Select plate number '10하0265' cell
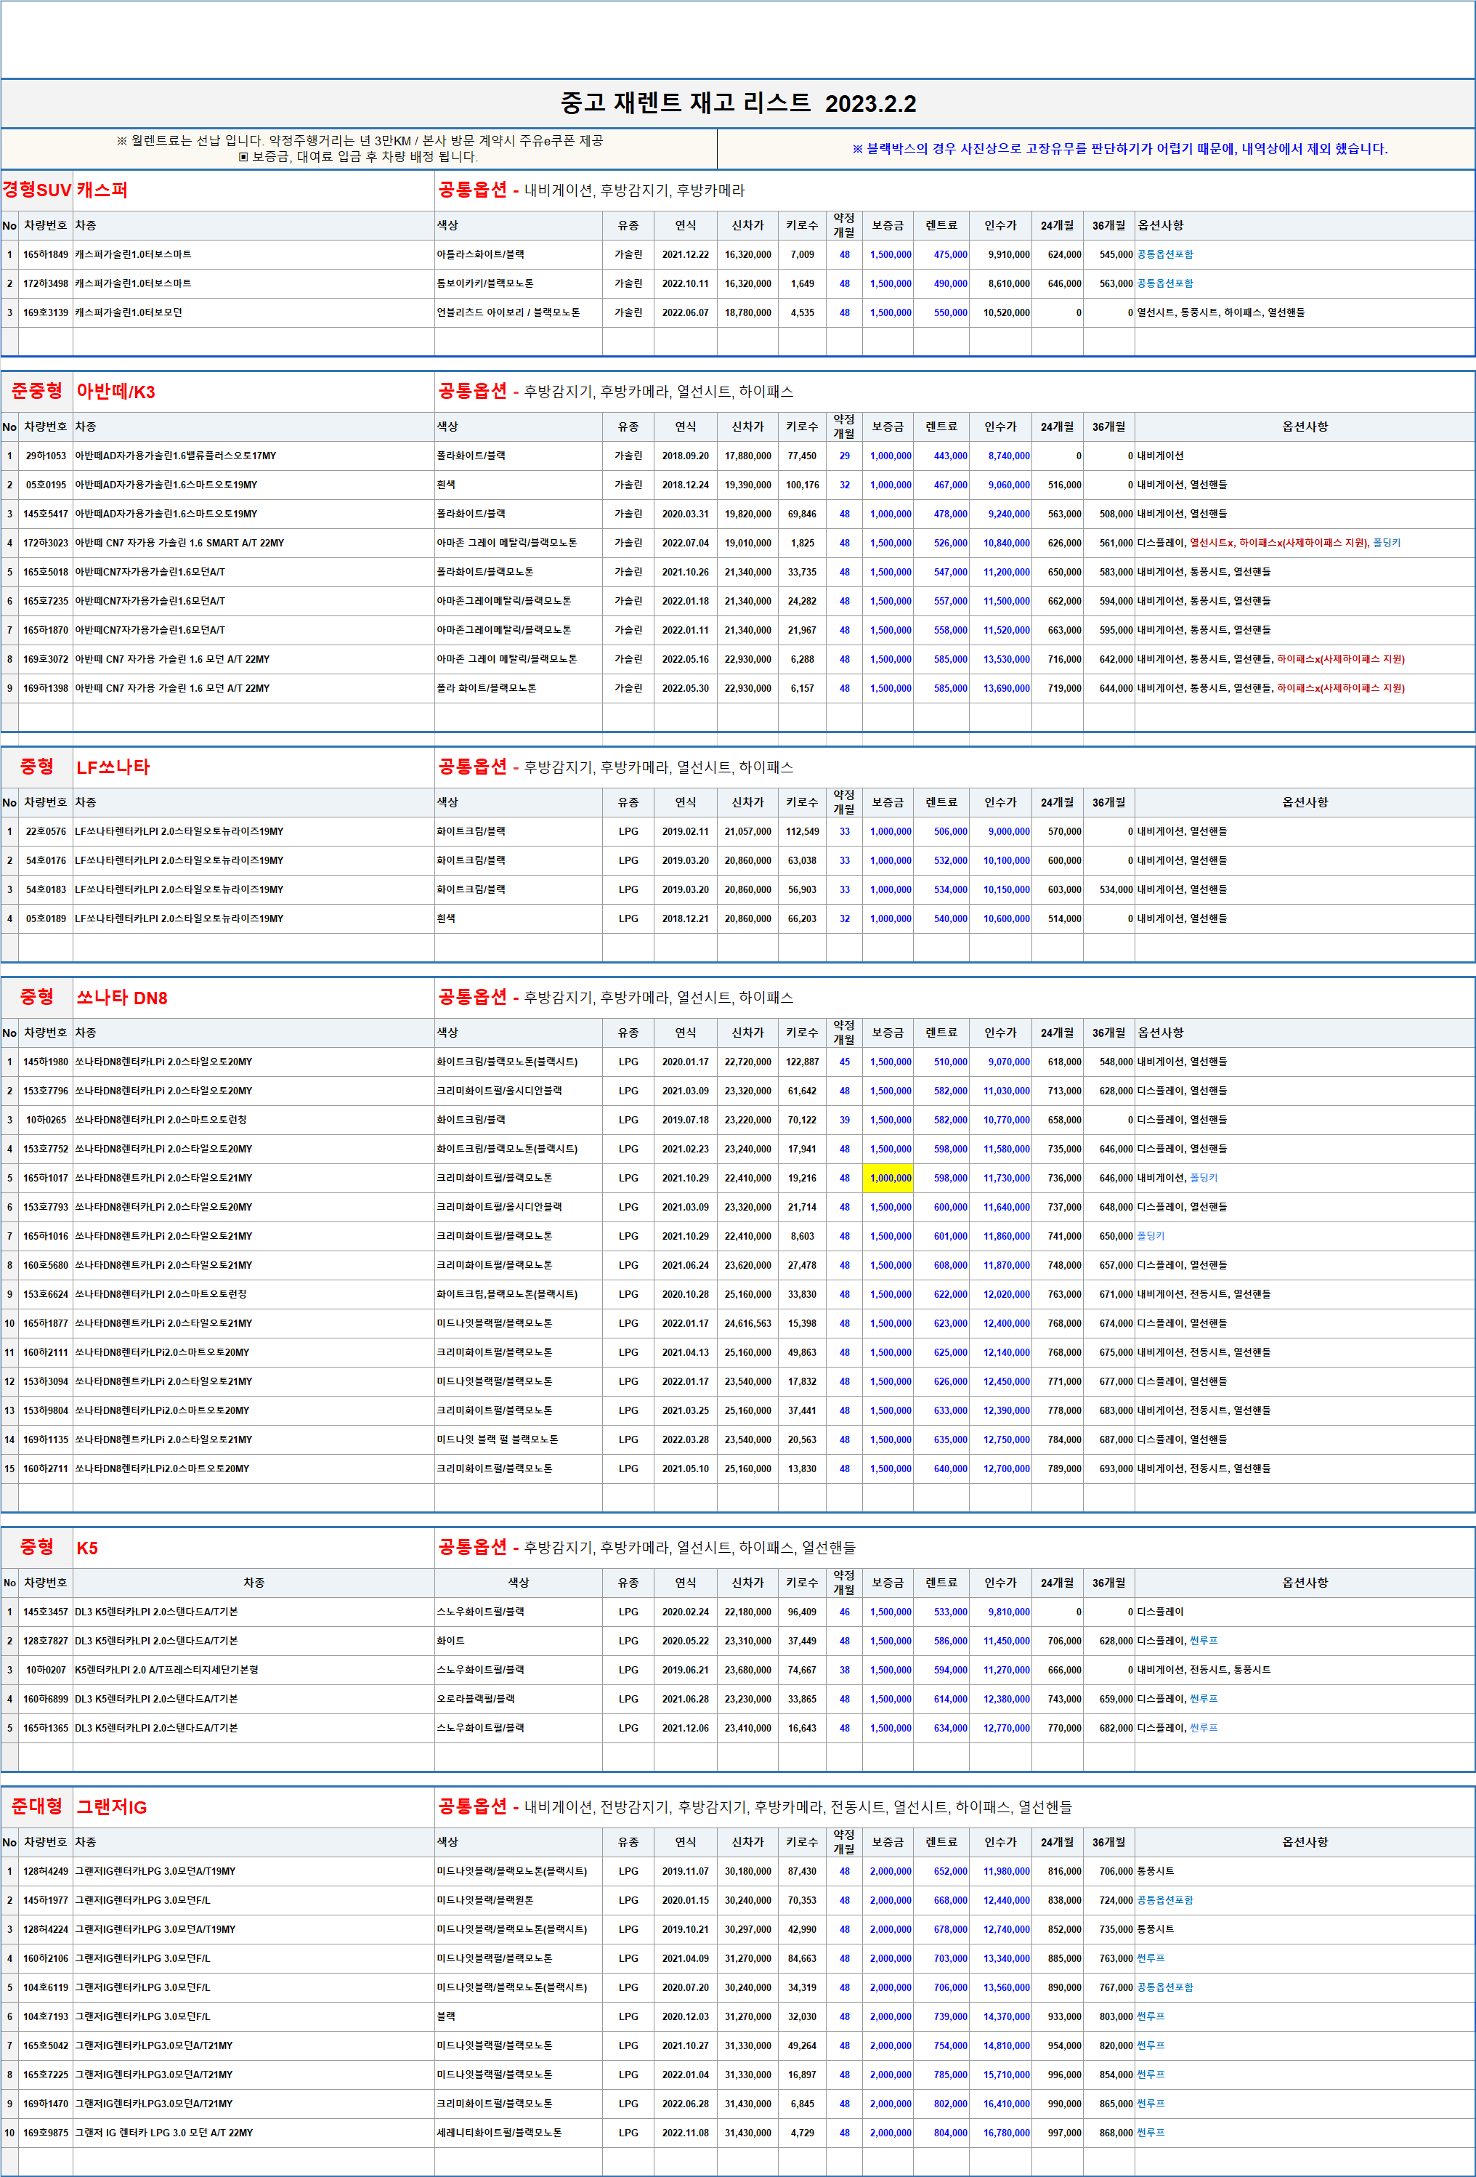 tap(46, 1120)
